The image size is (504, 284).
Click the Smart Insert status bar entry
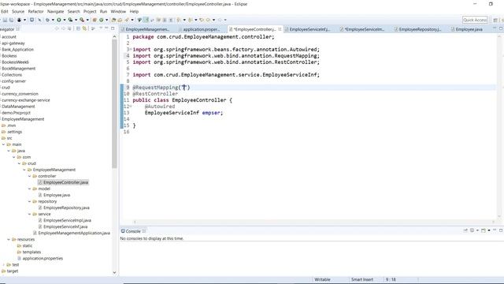tap(362, 279)
